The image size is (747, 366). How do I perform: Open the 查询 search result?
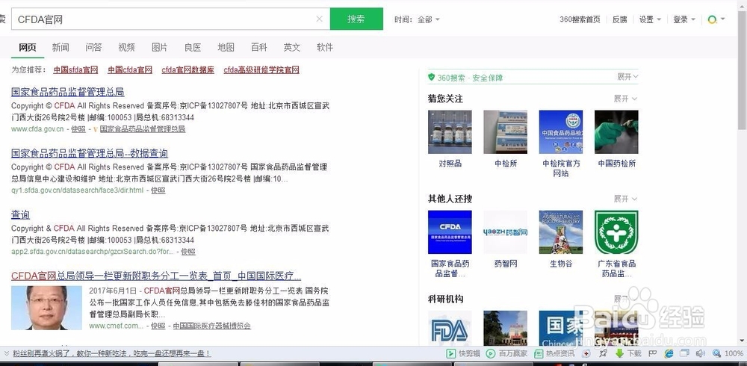point(20,214)
